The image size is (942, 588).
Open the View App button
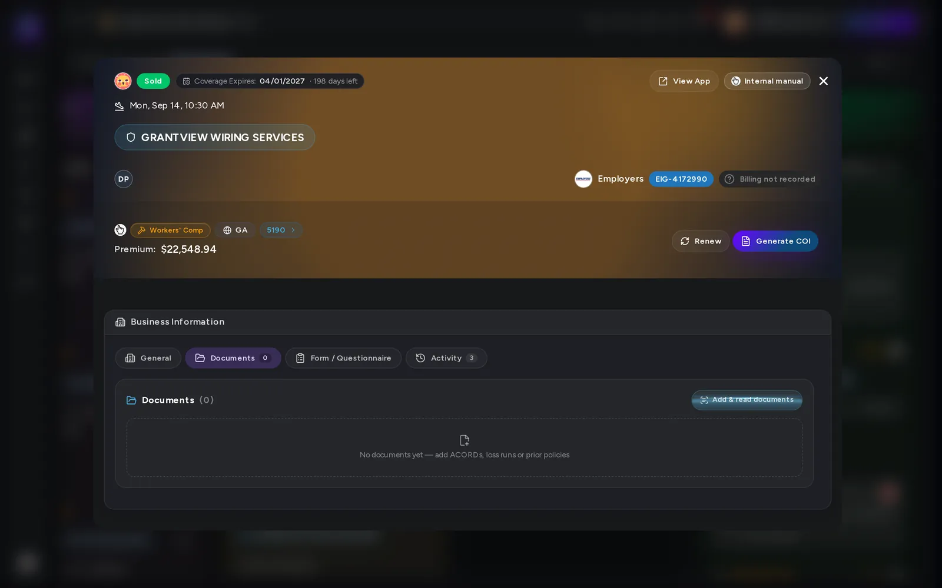[684, 81]
